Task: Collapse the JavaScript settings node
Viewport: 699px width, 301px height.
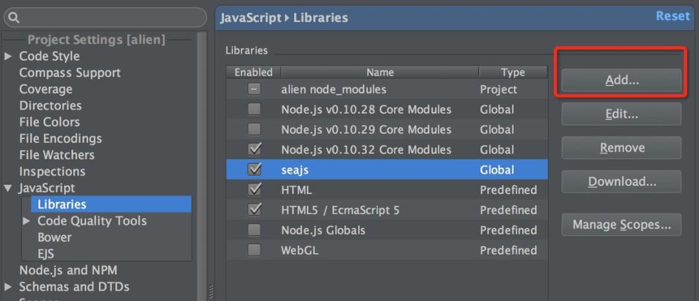Action: [8, 189]
